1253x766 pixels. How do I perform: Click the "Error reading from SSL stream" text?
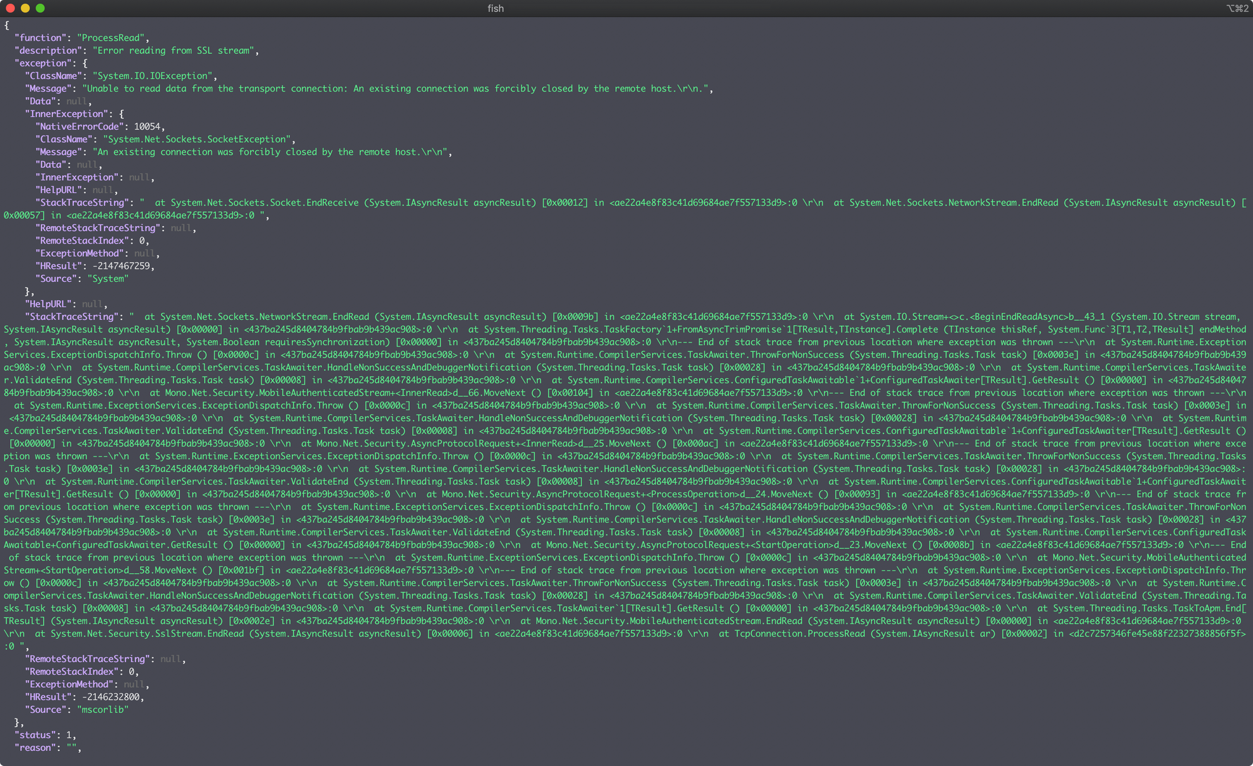coord(174,51)
